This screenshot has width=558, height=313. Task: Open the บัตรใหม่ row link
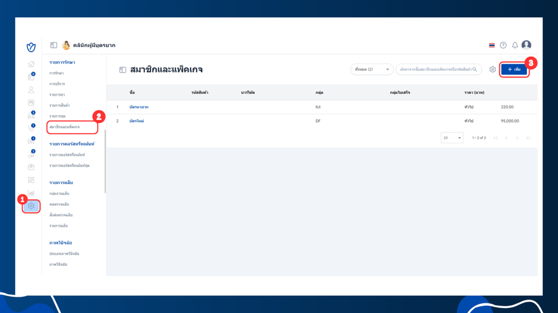136,121
